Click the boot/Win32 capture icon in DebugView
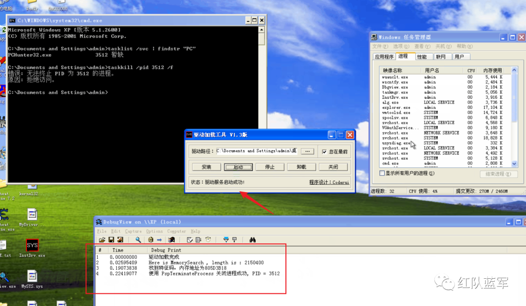This screenshot has width=526, height=306. (x=171, y=240)
